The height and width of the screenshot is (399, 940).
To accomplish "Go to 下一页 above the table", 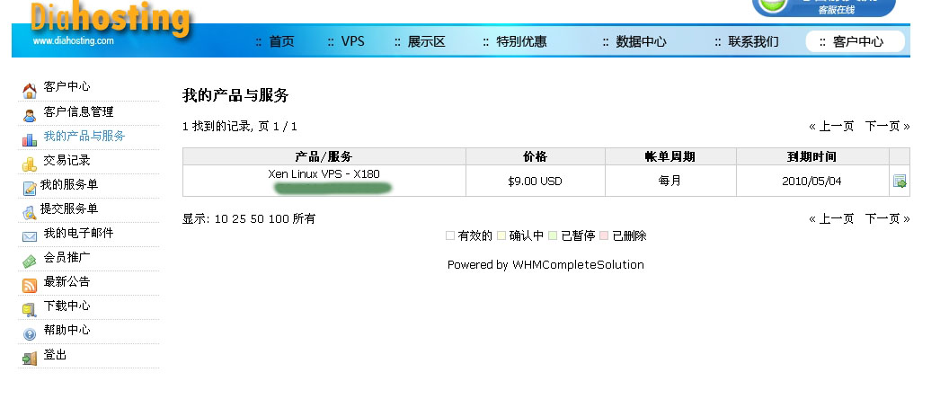I will pyautogui.click(x=887, y=126).
